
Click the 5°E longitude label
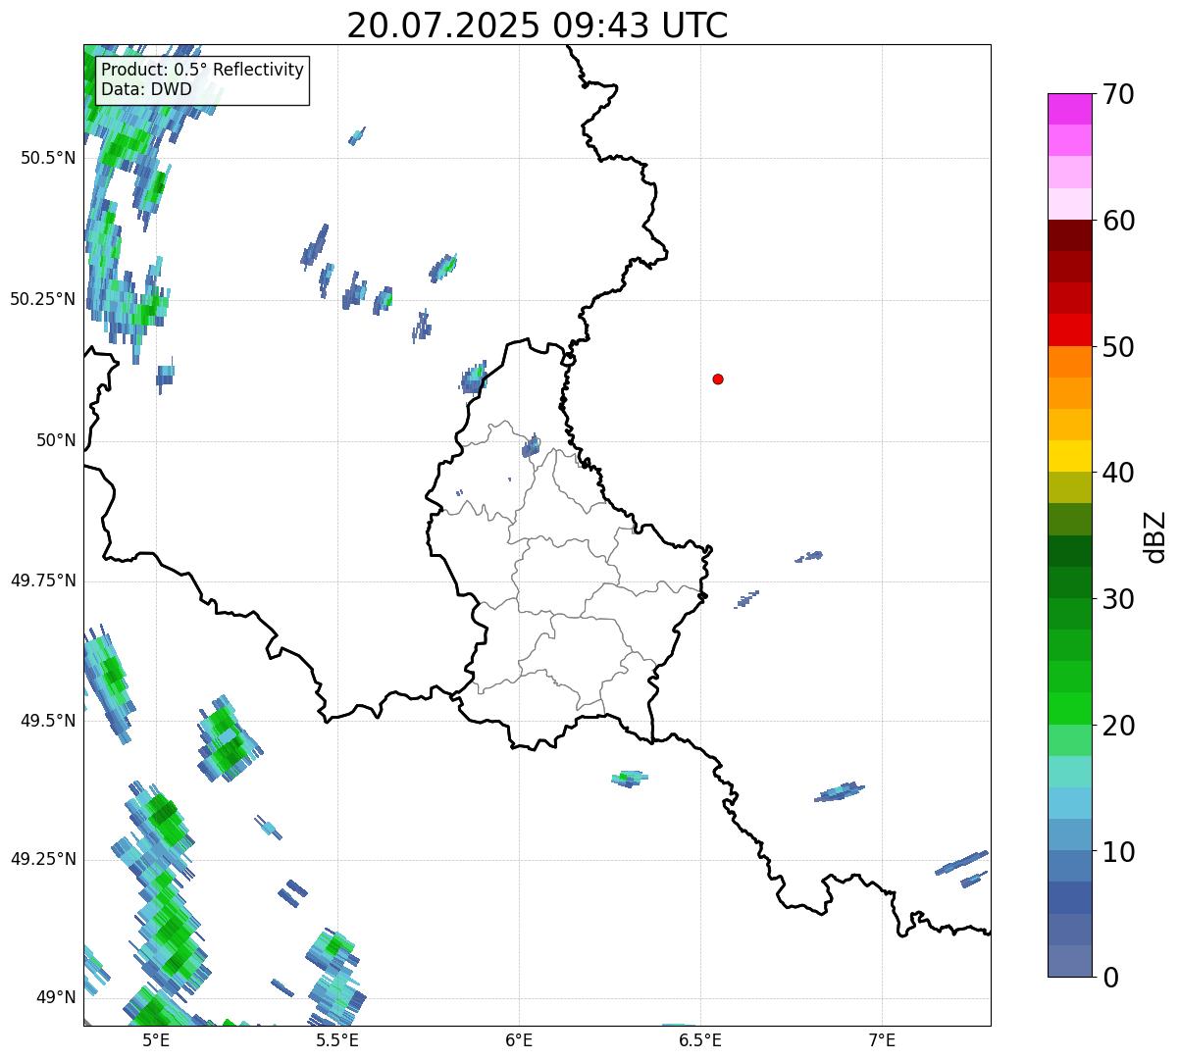[x=156, y=1039]
